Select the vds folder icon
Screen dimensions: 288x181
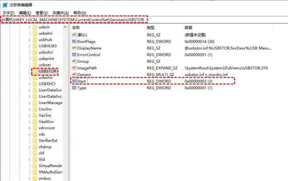(35, 134)
